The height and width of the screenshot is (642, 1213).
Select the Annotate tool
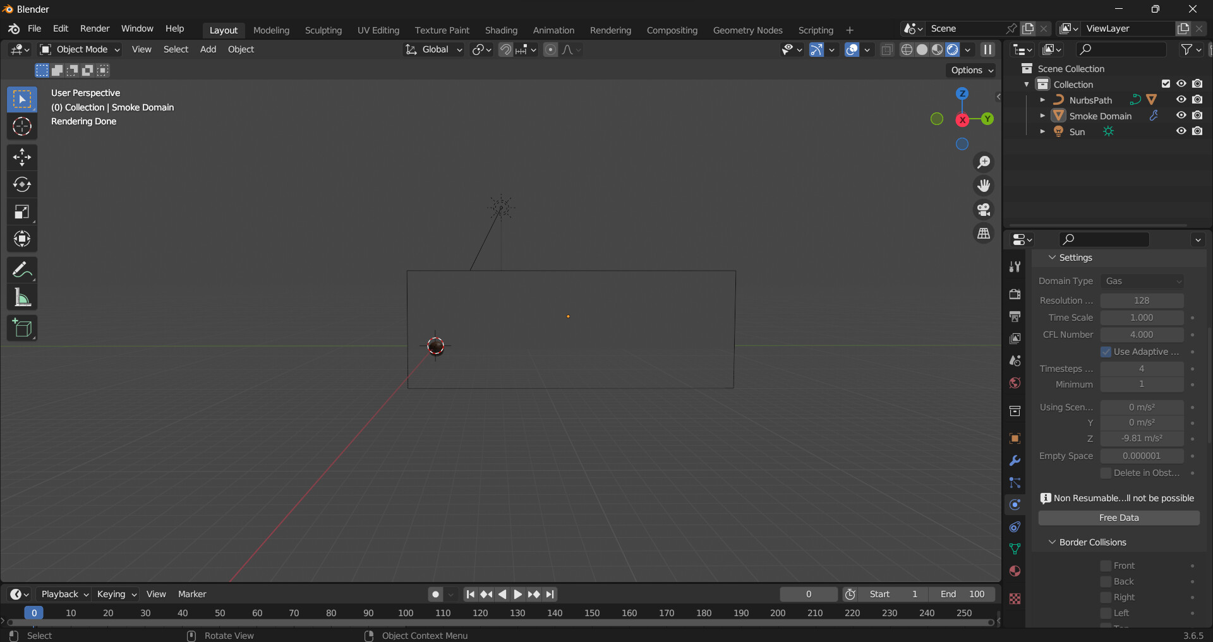22,270
